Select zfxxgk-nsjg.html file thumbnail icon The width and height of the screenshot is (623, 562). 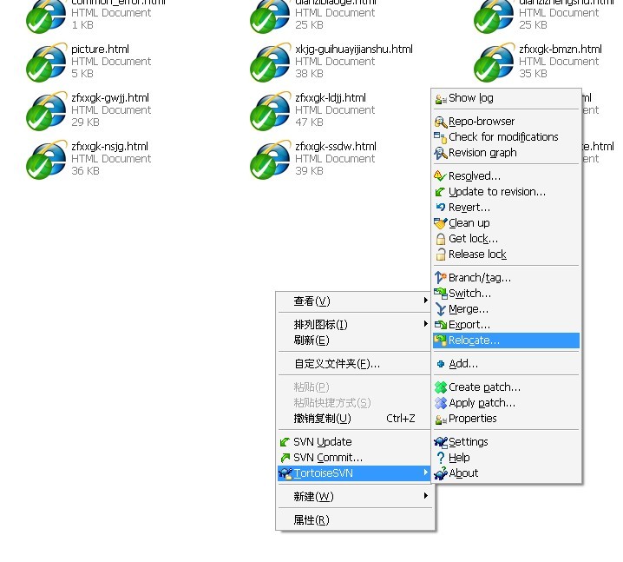point(47,160)
